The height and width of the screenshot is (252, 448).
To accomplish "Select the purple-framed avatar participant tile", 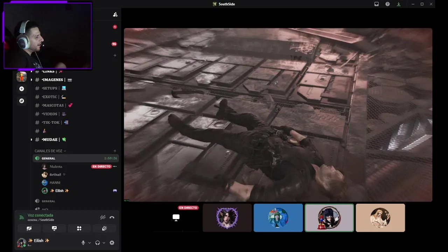I will pos(227,218).
